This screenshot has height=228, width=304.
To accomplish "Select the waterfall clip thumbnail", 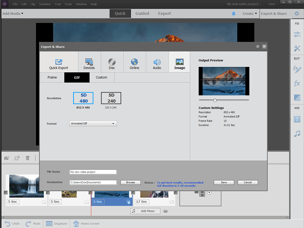I will [x=24, y=186].
